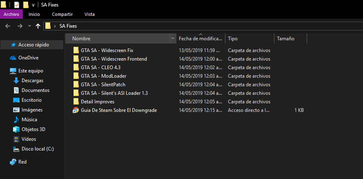This screenshot has width=363, height=179.
Task: Click the Properties icon in title bar
Action: (17, 5)
